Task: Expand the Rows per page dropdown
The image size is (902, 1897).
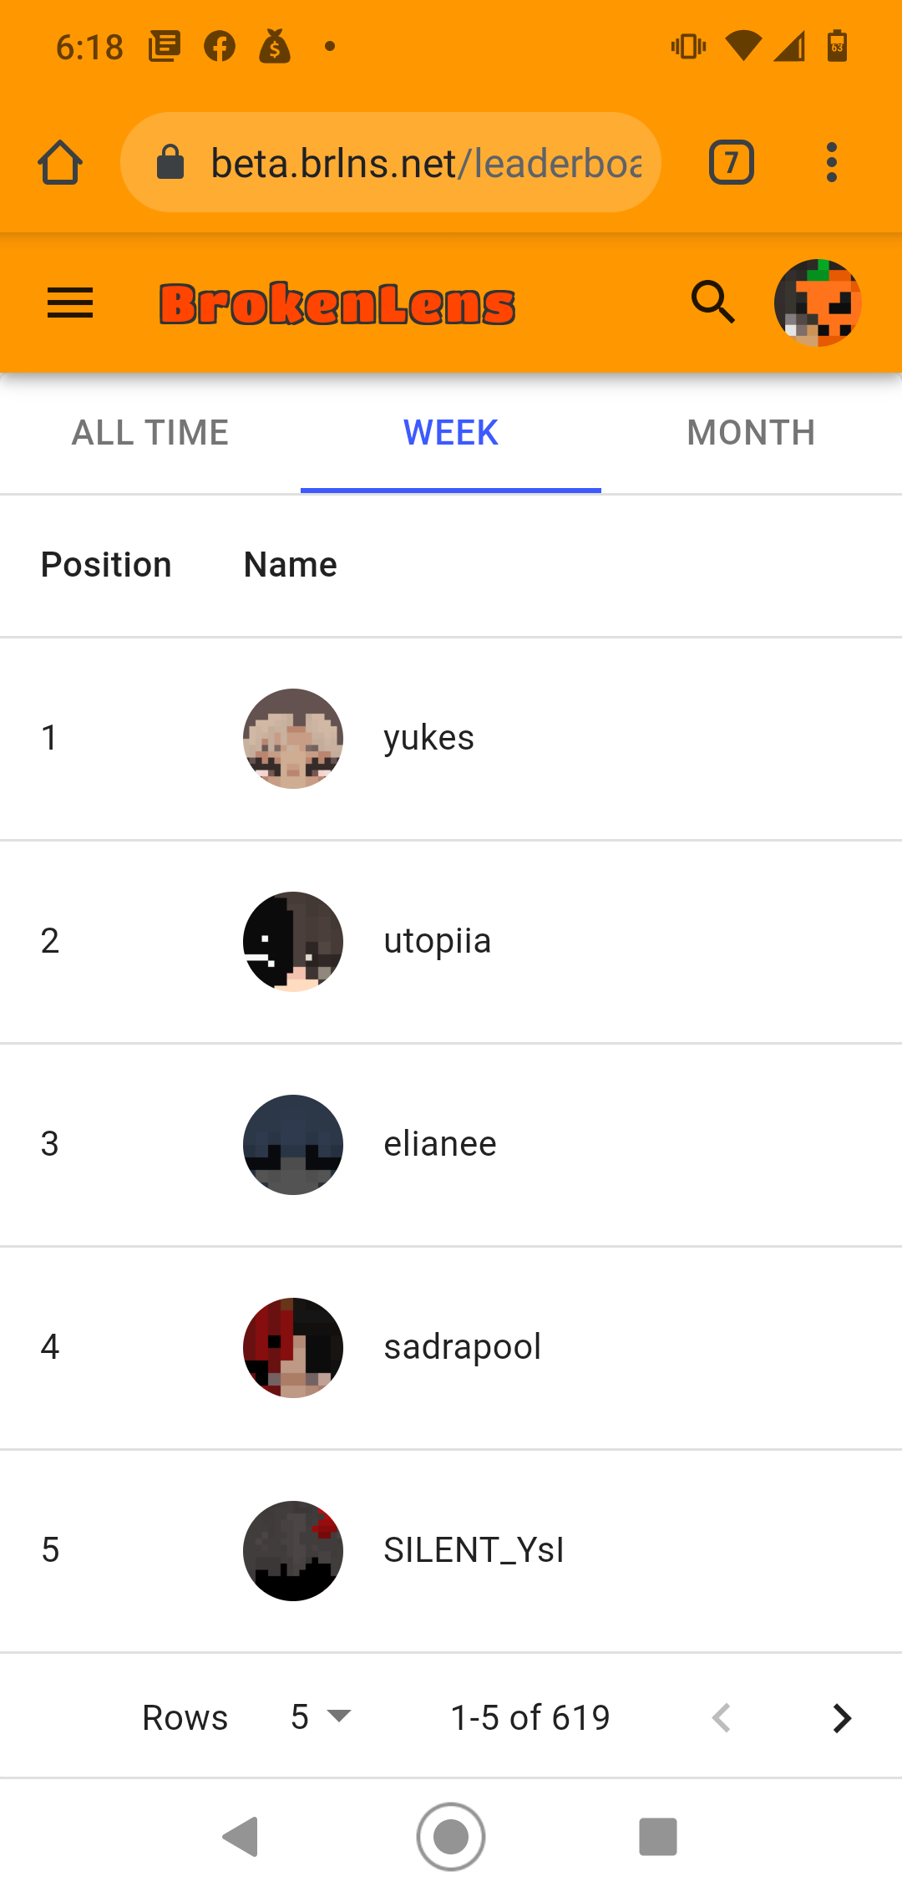Action: [322, 1717]
